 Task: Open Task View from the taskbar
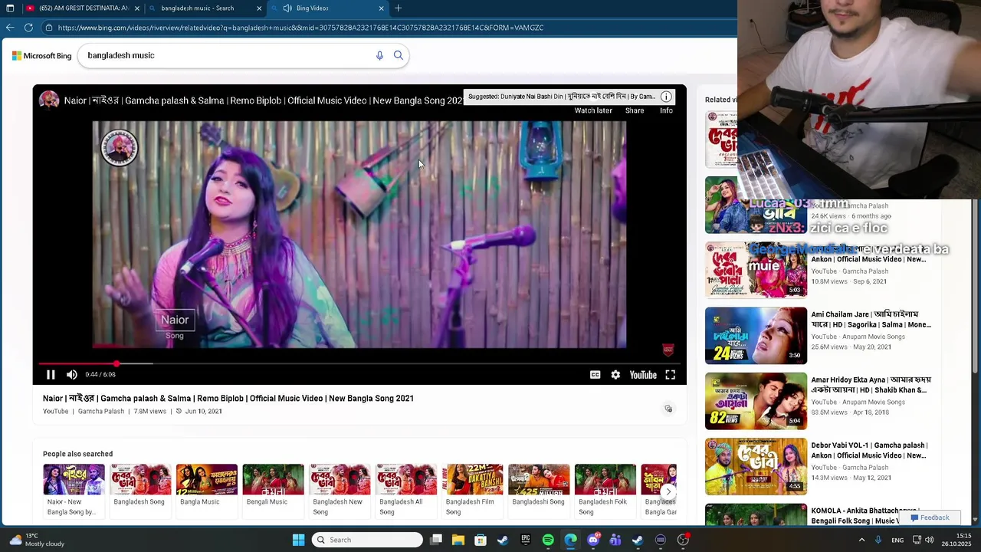436,540
